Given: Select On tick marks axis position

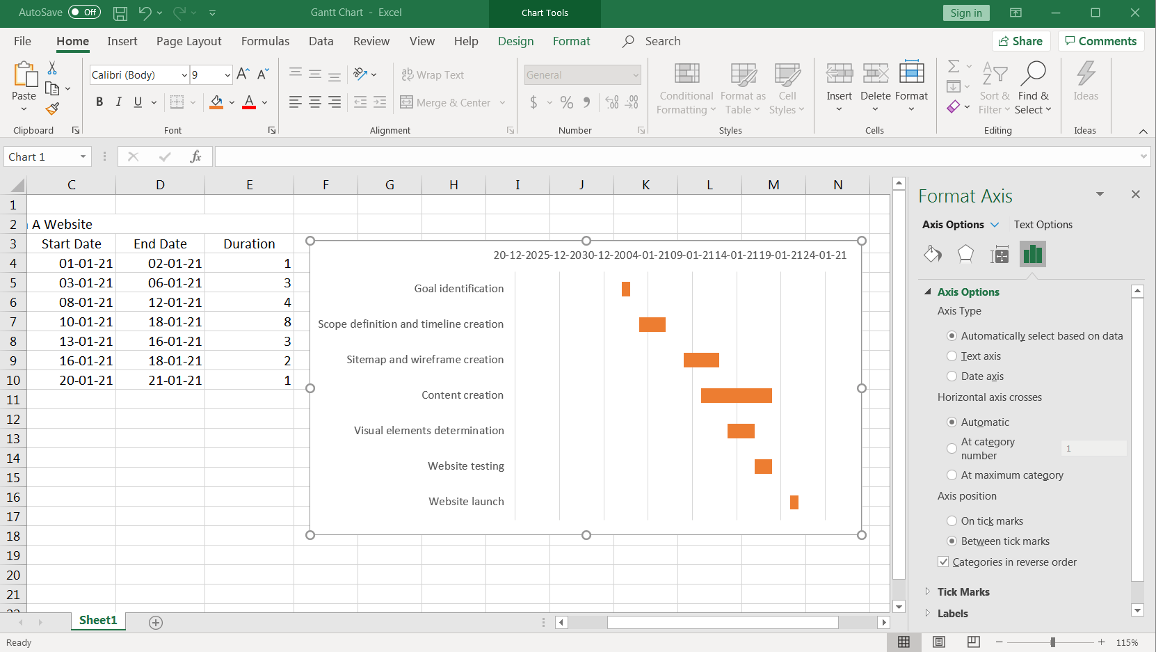Looking at the screenshot, I should click(952, 521).
